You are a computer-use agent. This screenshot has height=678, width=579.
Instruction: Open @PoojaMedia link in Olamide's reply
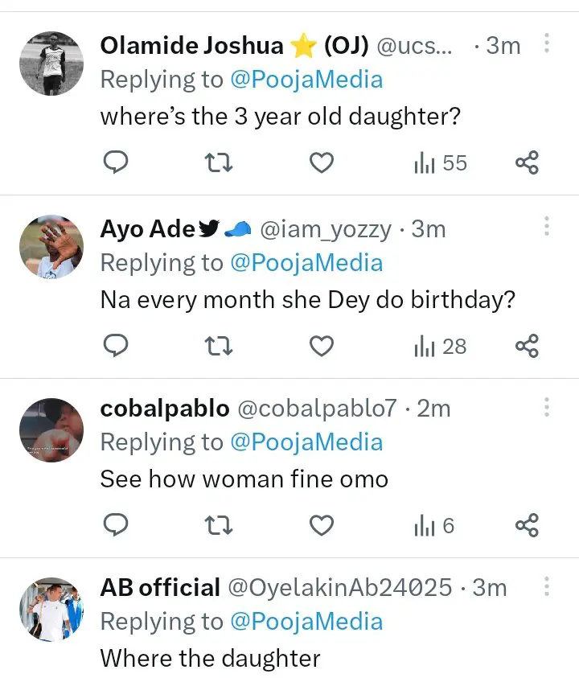point(307,80)
